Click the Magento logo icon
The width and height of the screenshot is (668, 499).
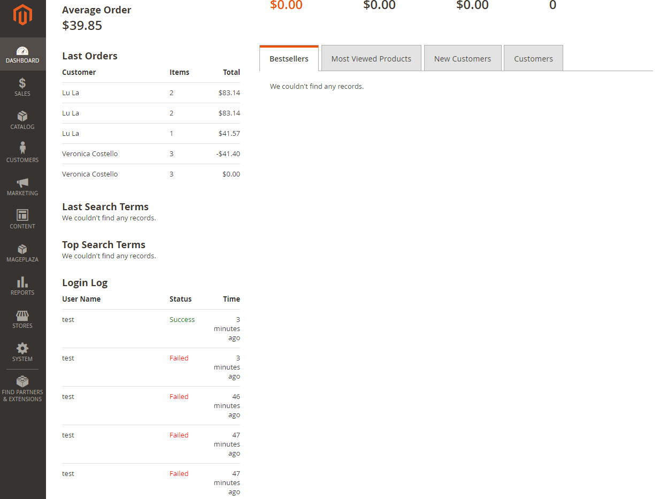22,15
